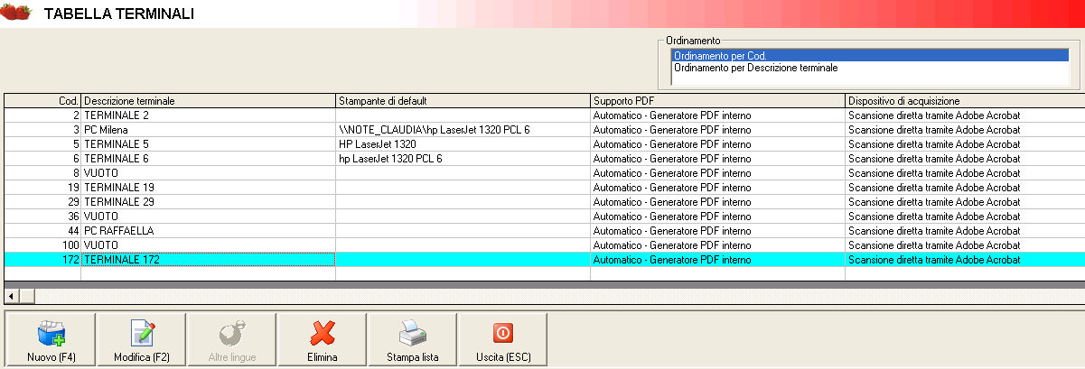The width and height of the screenshot is (1085, 369).
Task: Click the \\NOTE_CLAUDIA\hp LaserJet 1320 PCL 6 cell
Action: 463,130
